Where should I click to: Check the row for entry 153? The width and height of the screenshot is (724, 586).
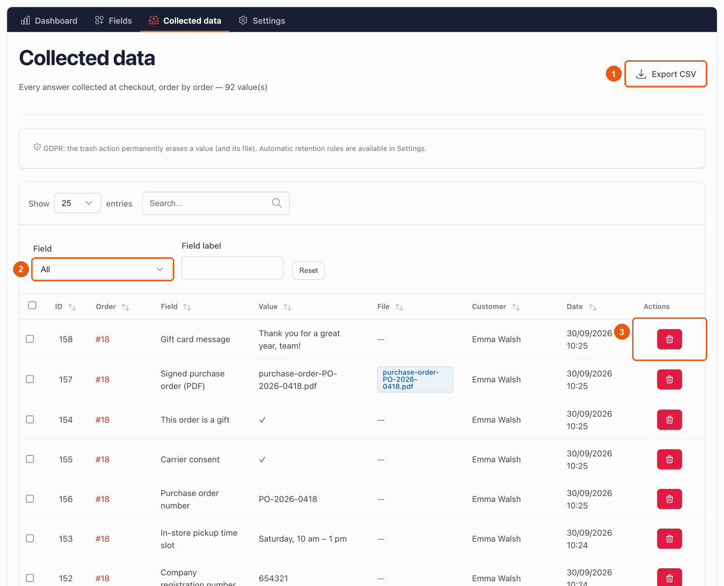[x=30, y=538]
